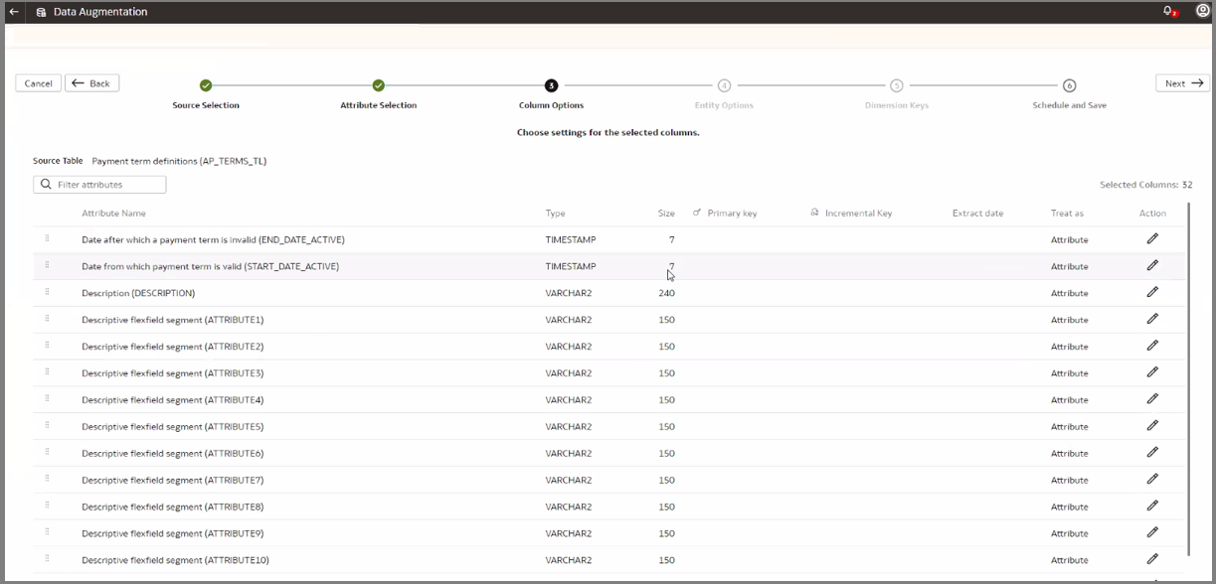Click the drag handle of the ATTRIBUTE10 row
This screenshot has width=1216, height=584.
(47, 559)
